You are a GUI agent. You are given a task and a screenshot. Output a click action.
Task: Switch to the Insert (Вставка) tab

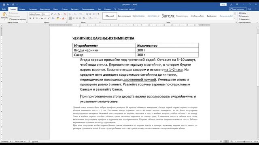coord(22,9)
